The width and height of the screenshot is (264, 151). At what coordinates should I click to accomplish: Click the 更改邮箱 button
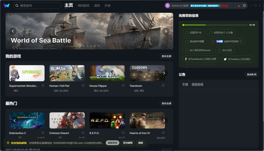click(x=128, y=143)
